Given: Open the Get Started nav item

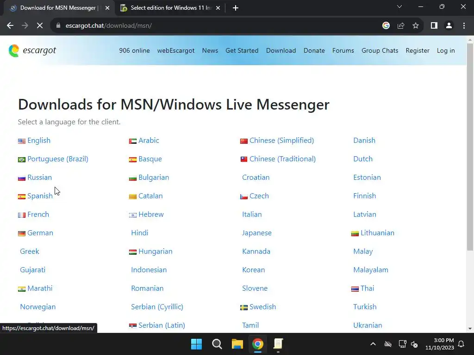Looking at the screenshot, I should (242, 51).
